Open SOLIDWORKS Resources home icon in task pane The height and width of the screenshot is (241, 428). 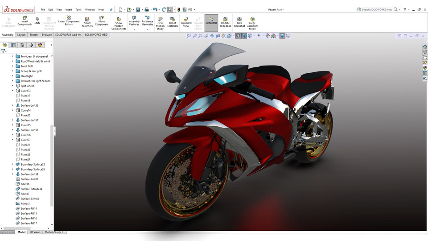[x=425, y=46]
